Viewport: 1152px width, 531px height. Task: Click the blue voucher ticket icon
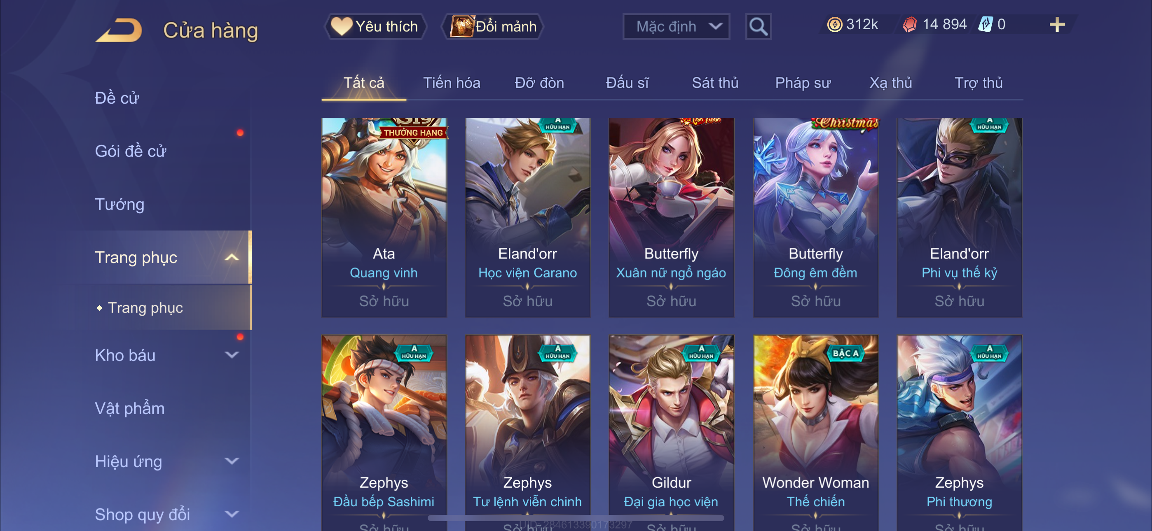pos(986,25)
